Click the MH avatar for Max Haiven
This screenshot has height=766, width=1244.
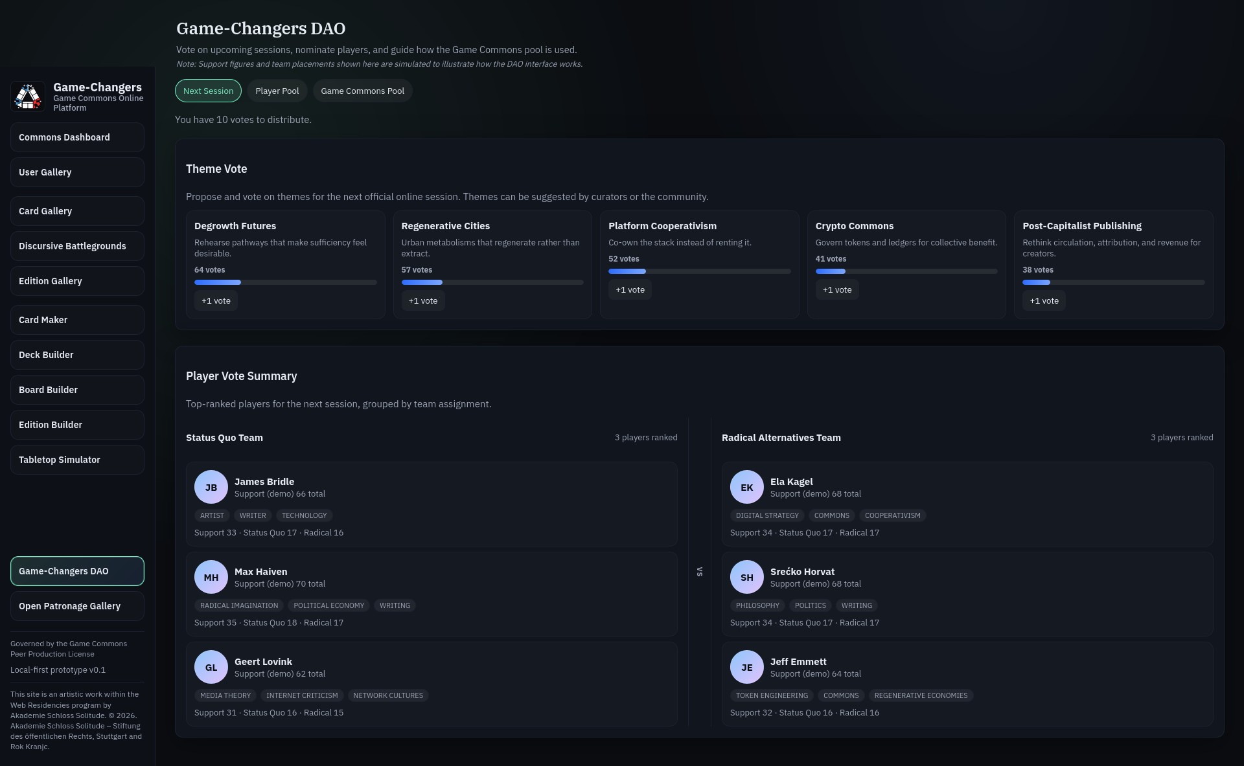click(211, 577)
